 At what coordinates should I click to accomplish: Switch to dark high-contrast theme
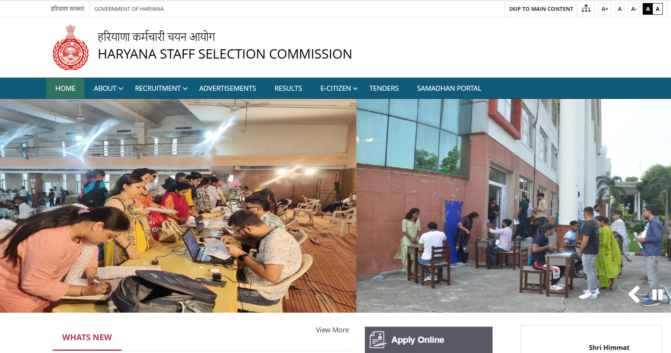[648, 9]
